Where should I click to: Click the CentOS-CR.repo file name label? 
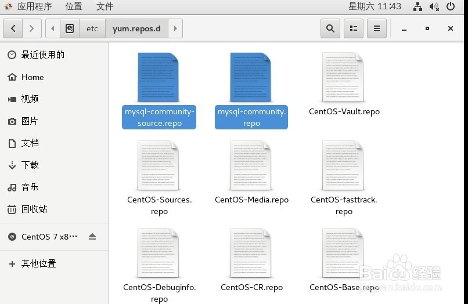pyautogui.click(x=251, y=287)
